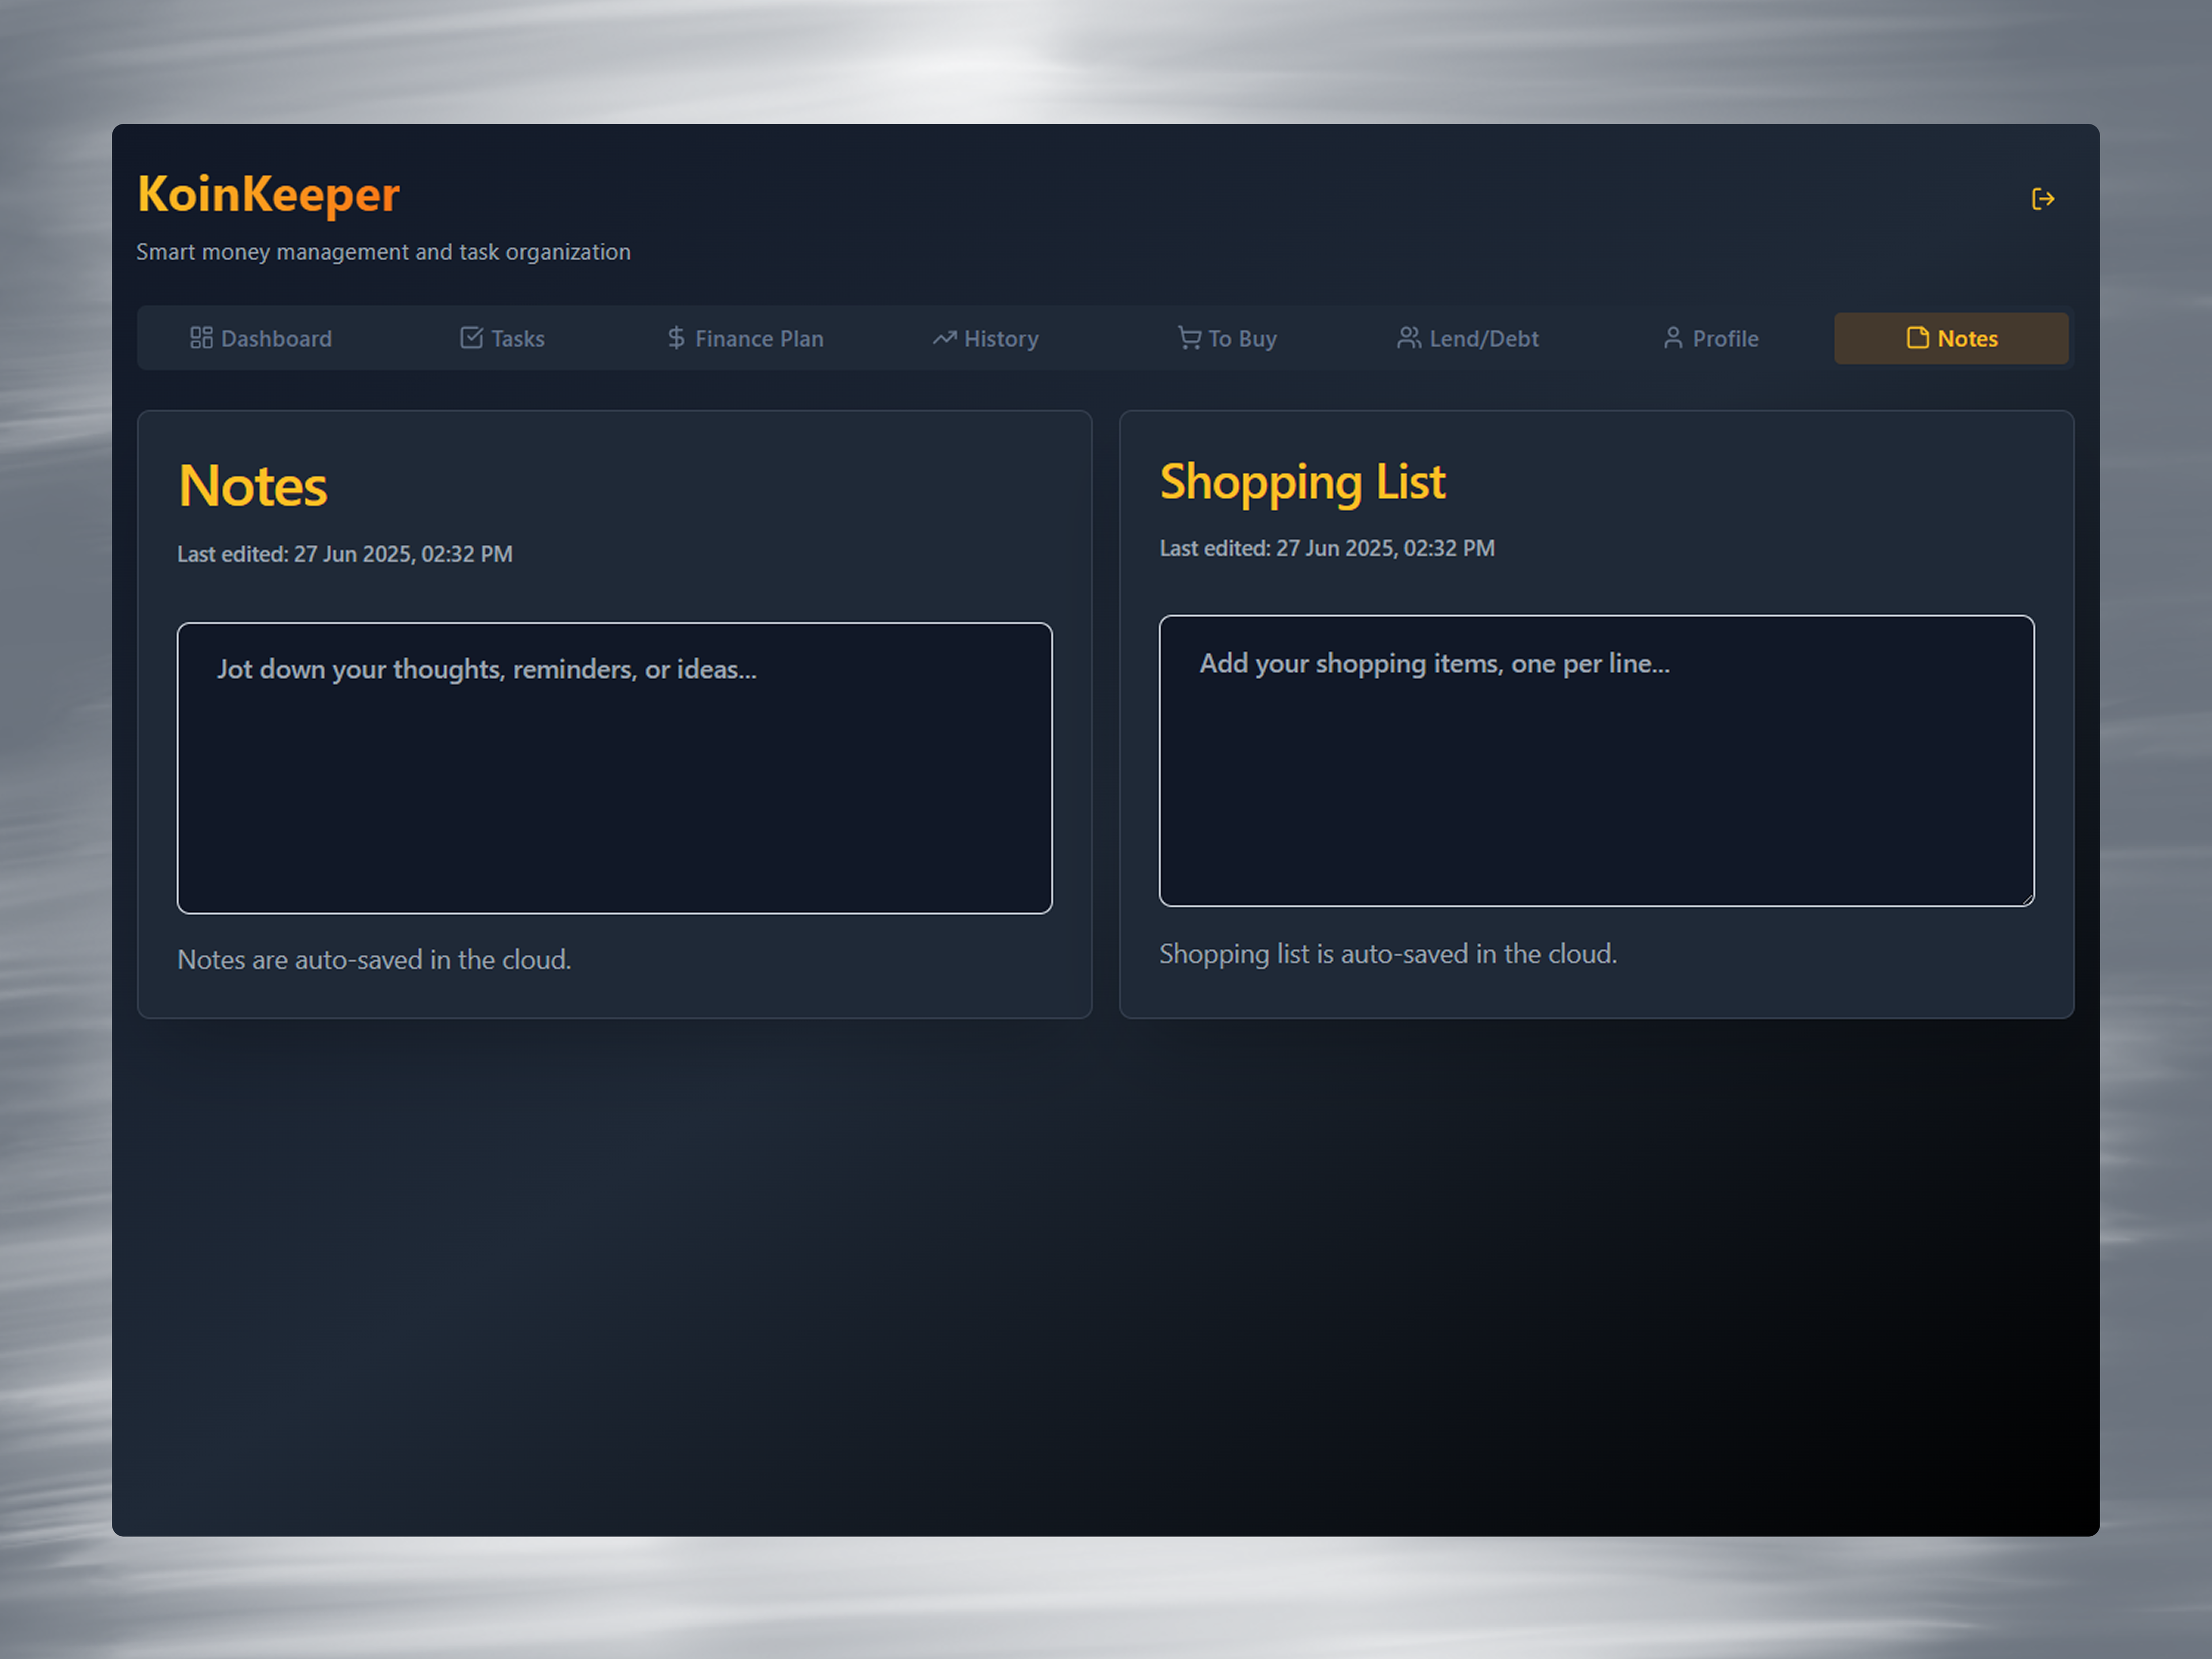
Task: Go to the Finance Plan tab
Action: (x=746, y=338)
